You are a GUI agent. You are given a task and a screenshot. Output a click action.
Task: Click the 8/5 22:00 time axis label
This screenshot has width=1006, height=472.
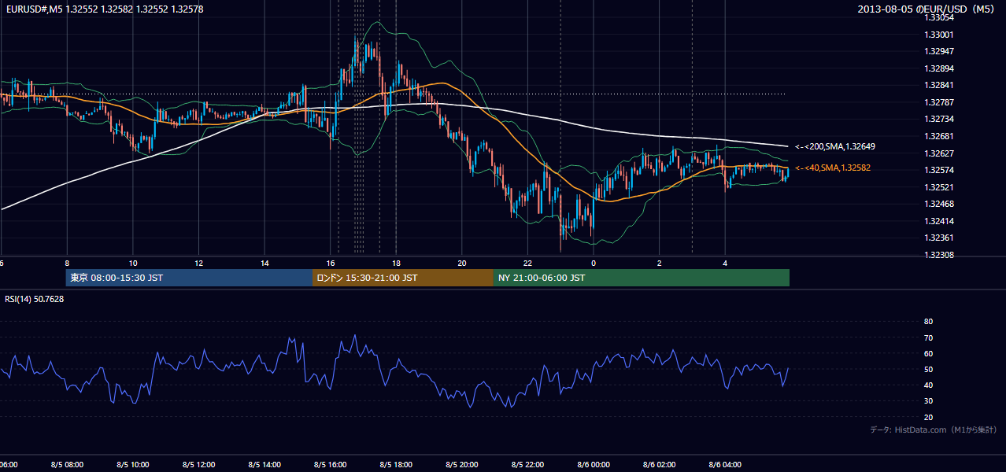tap(527, 464)
